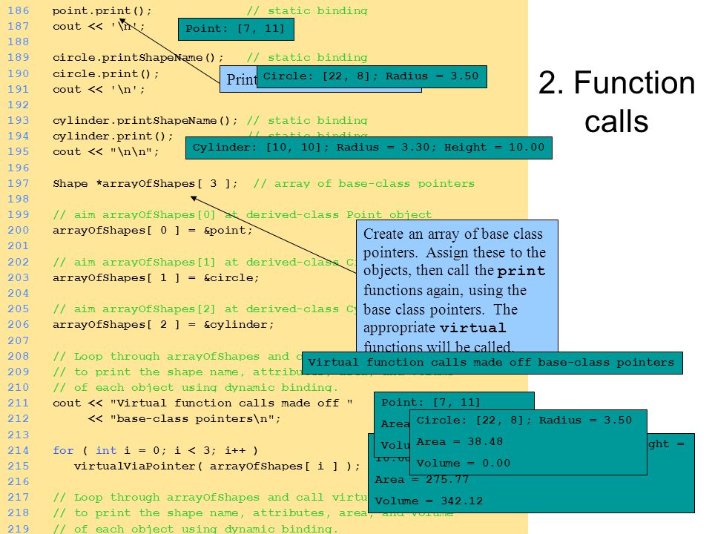
Task: Click code line 'cout << "\n\n";'
Action: [x=106, y=151]
